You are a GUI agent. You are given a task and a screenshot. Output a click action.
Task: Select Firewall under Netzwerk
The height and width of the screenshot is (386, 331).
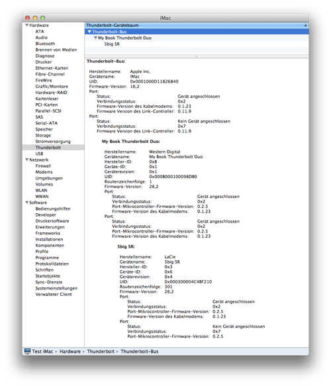click(x=43, y=166)
